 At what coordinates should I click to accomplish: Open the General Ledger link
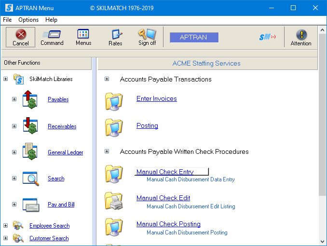coord(65,152)
